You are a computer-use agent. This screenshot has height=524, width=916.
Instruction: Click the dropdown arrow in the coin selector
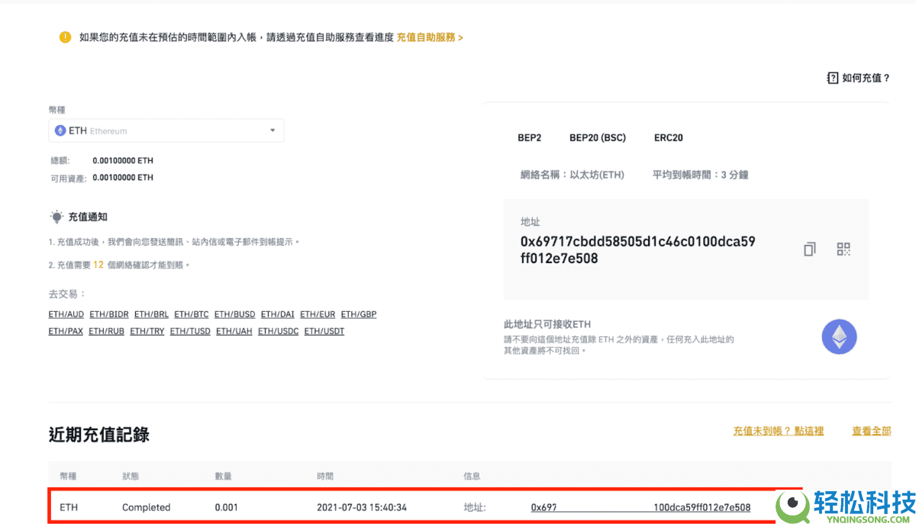tap(272, 130)
